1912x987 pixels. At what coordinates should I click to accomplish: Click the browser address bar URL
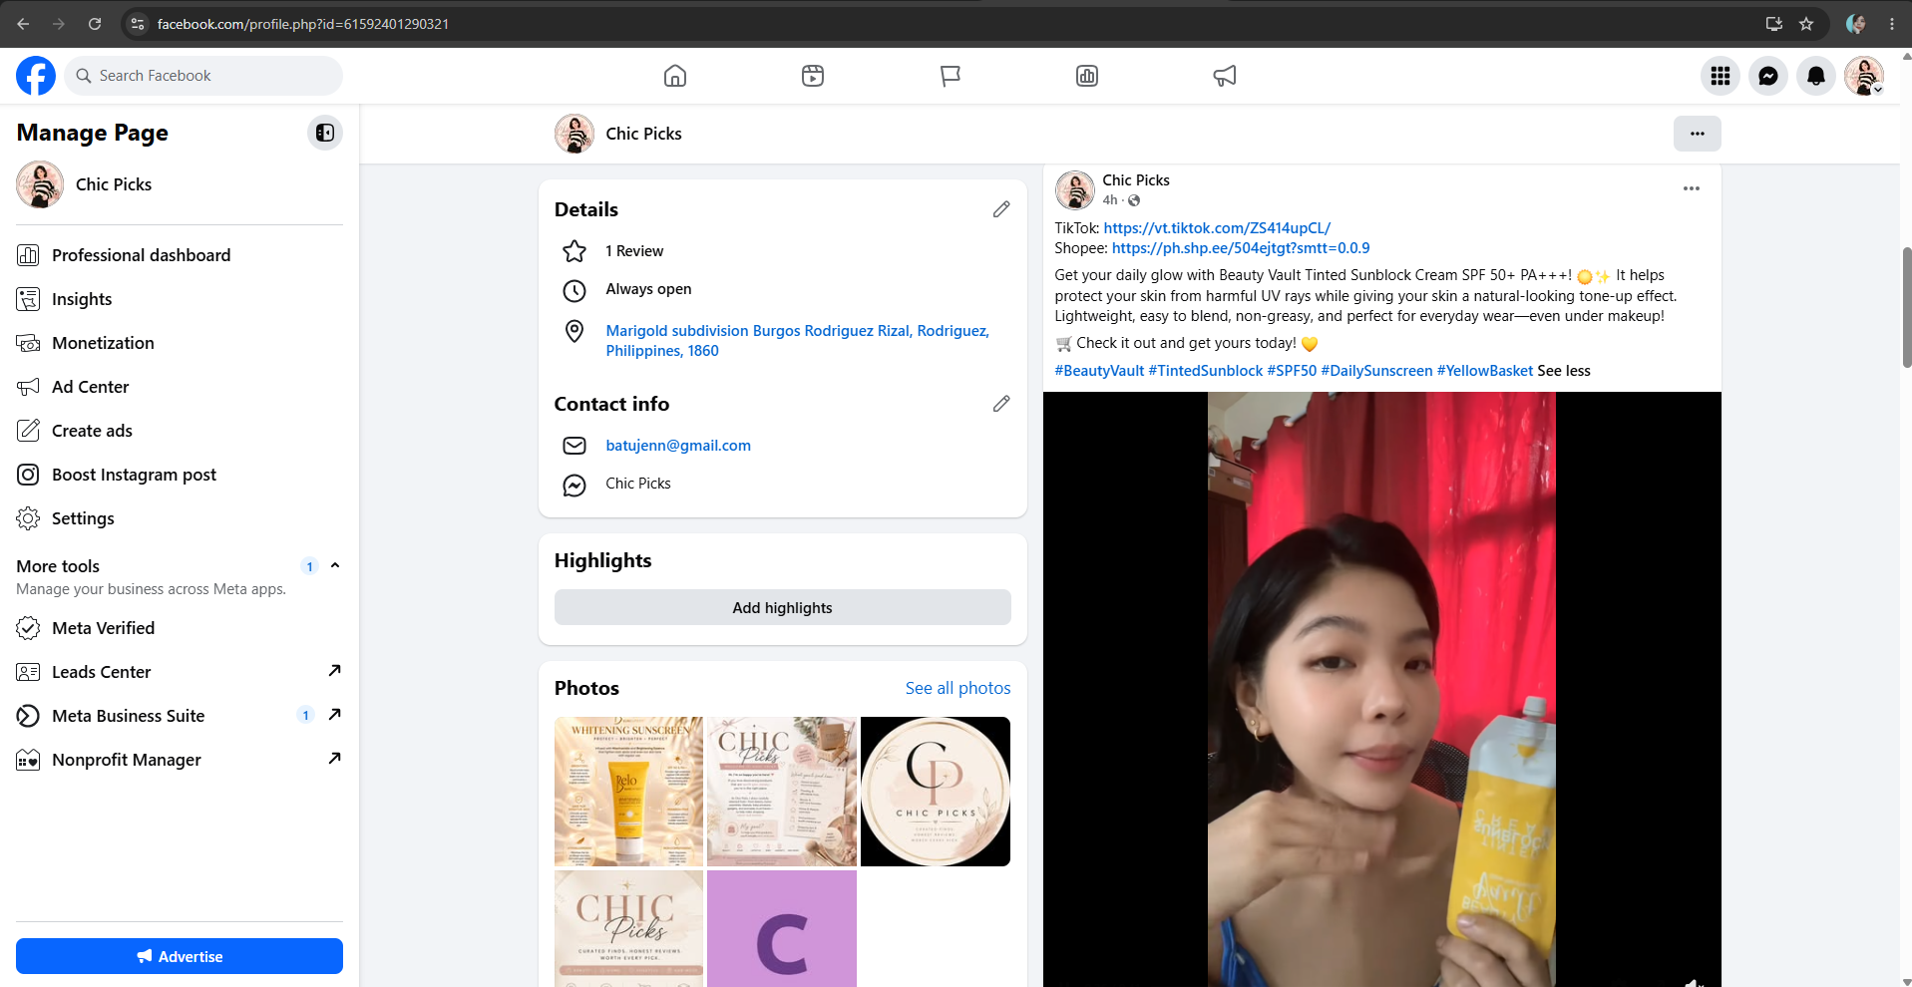pos(303,24)
